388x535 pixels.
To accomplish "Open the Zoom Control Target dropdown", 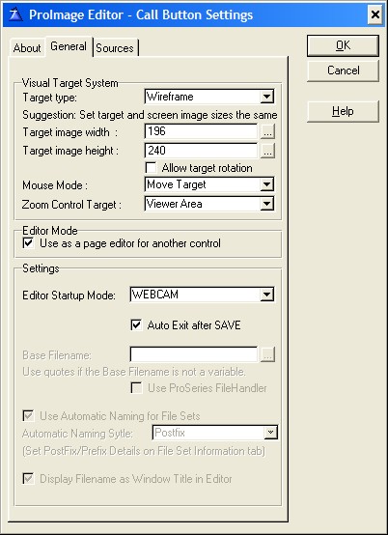I will pos(266,204).
